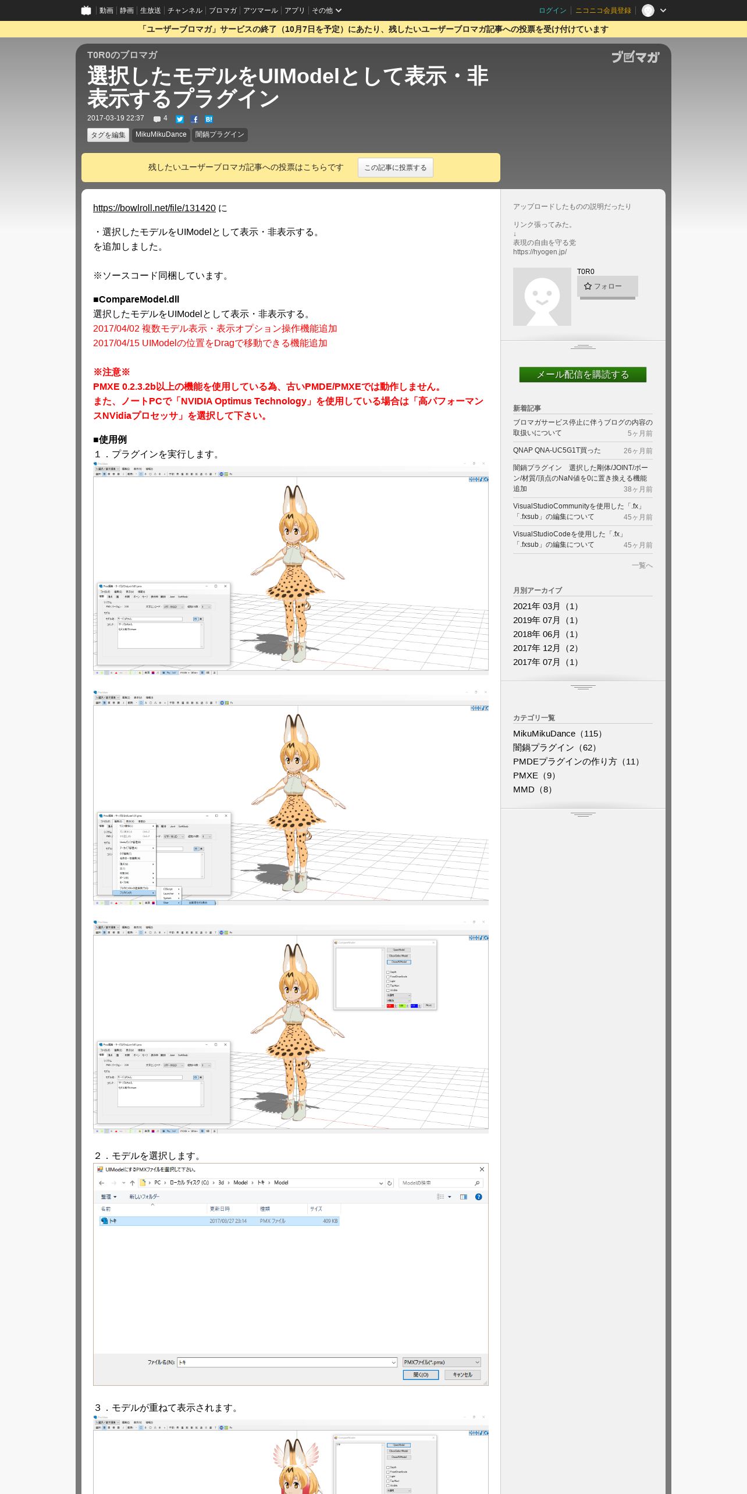Expand the address bar history dropdown
The height and width of the screenshot is (1494, 747).
click(381, 1183)
